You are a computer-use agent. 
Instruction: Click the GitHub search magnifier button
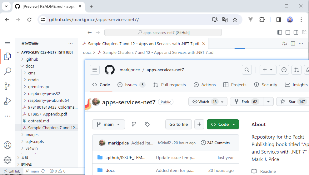[247, 70]
